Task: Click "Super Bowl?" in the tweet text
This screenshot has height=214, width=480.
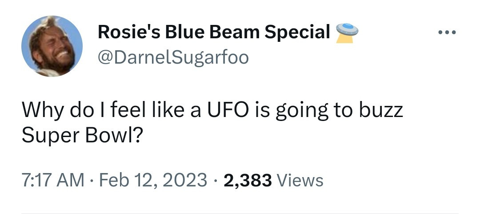Action: tap(82, 136)
